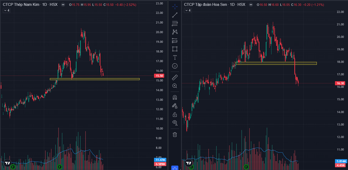Select the yellow support rectangle on Nam Kim chart
The height and width of the screenshot is (170, 348).
pyautogui.click(x=95, y=79)
